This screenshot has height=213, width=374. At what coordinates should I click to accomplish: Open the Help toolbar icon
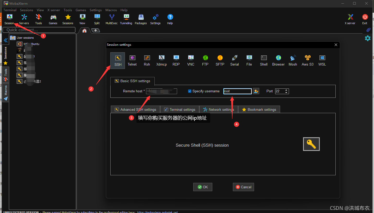[170, 20]
